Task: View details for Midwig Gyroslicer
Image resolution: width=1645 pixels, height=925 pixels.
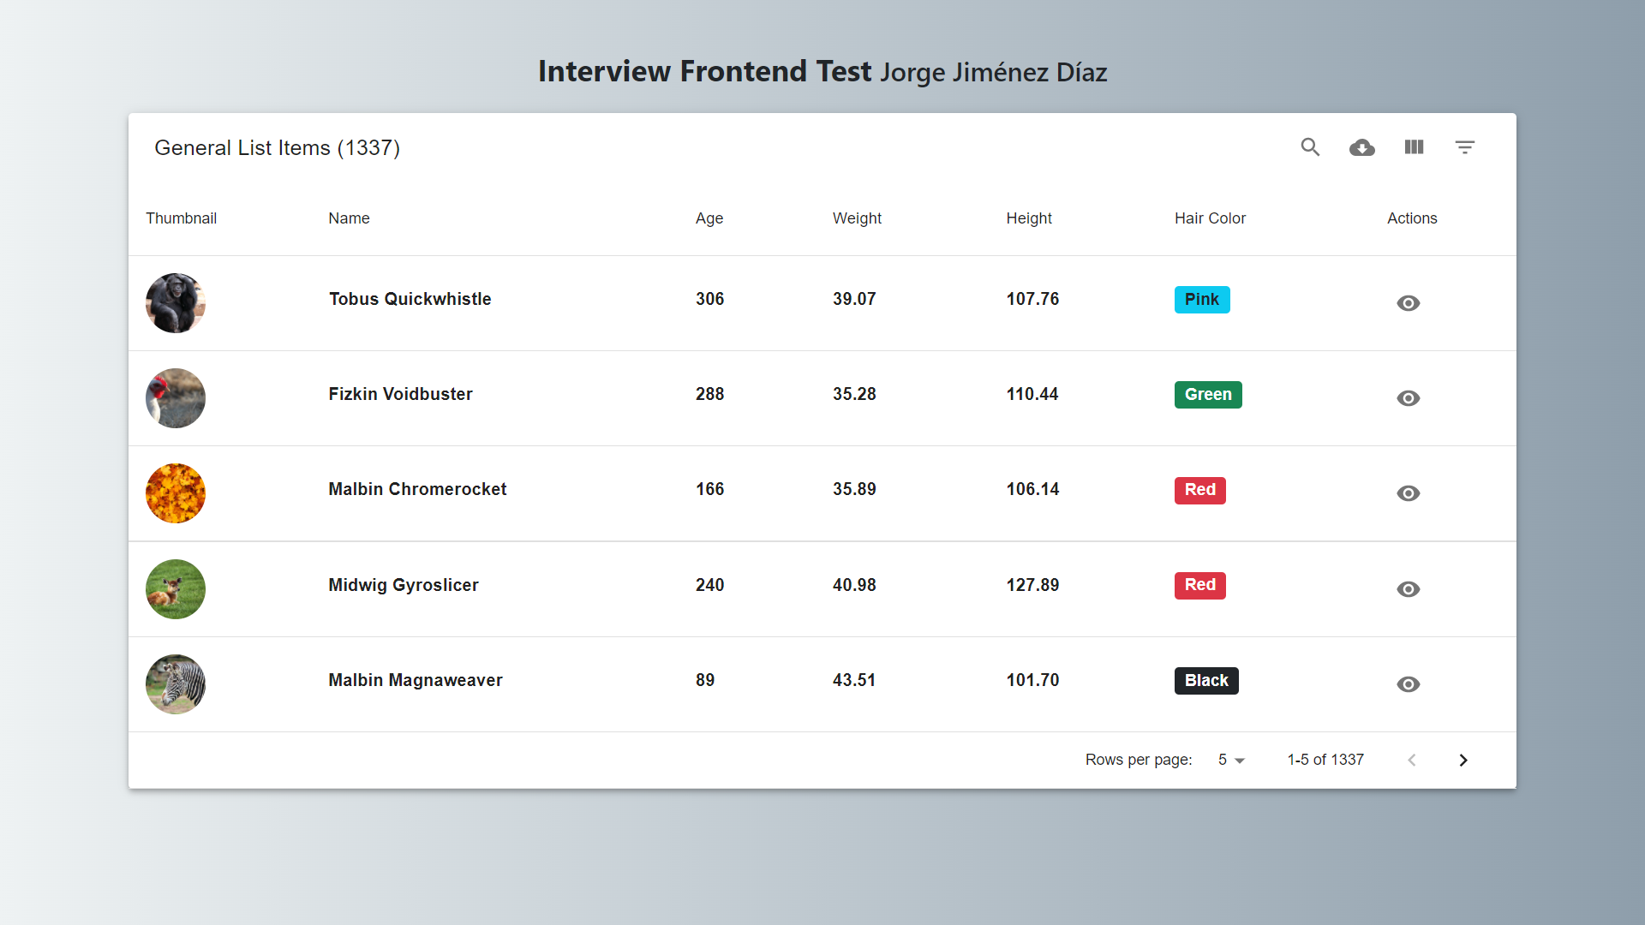Action: pyautogui.click(x=1408, y=589)
